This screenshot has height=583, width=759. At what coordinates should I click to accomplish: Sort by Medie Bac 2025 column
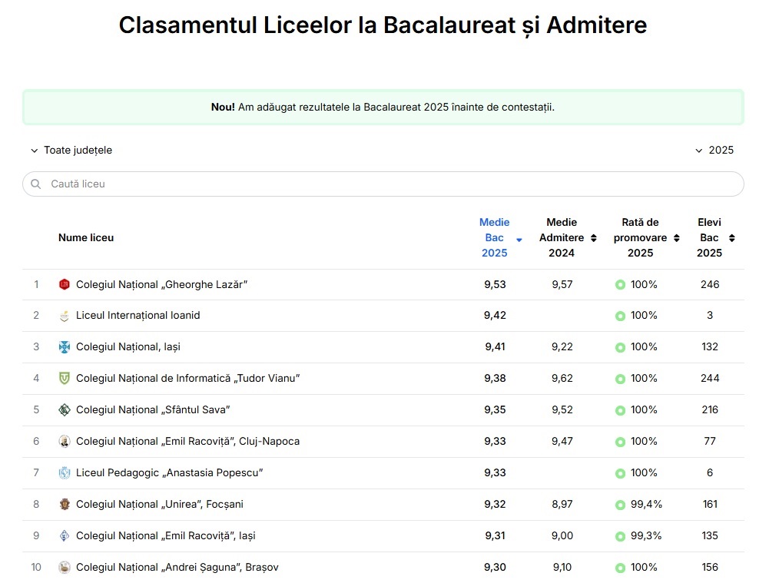(x=500, y=237)
